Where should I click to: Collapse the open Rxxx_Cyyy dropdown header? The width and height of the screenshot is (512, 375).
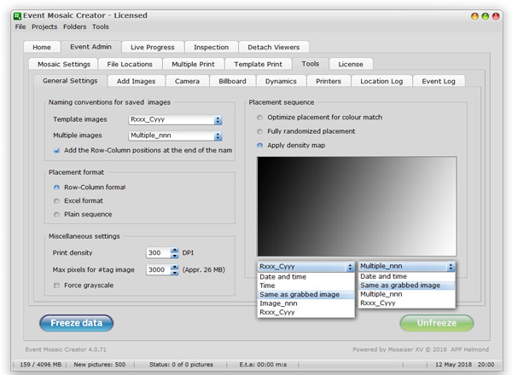pos(306,267)
